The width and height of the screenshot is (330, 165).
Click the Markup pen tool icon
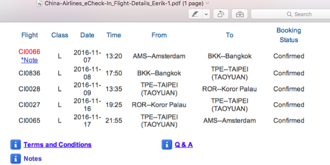(x=195, y=14)
